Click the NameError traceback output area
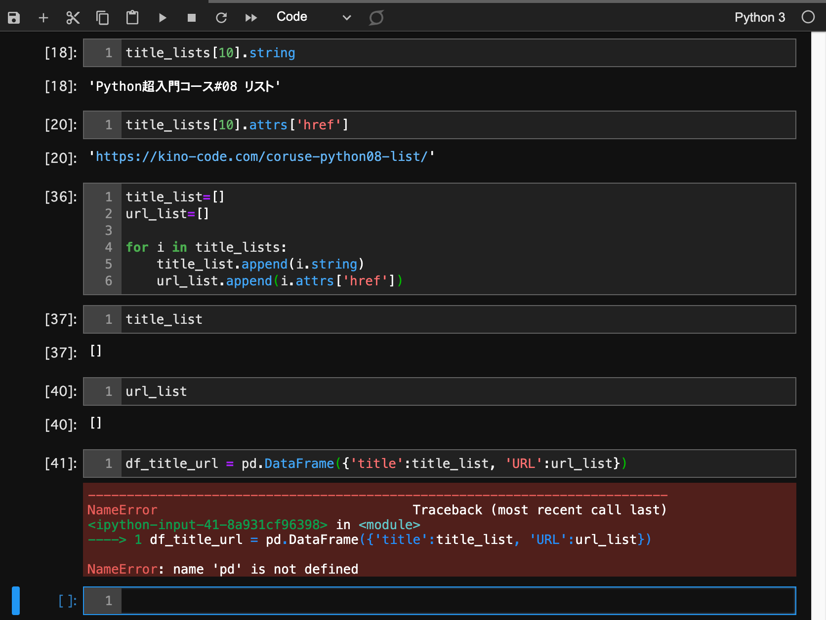826x620 pixels. coord(440,531)
